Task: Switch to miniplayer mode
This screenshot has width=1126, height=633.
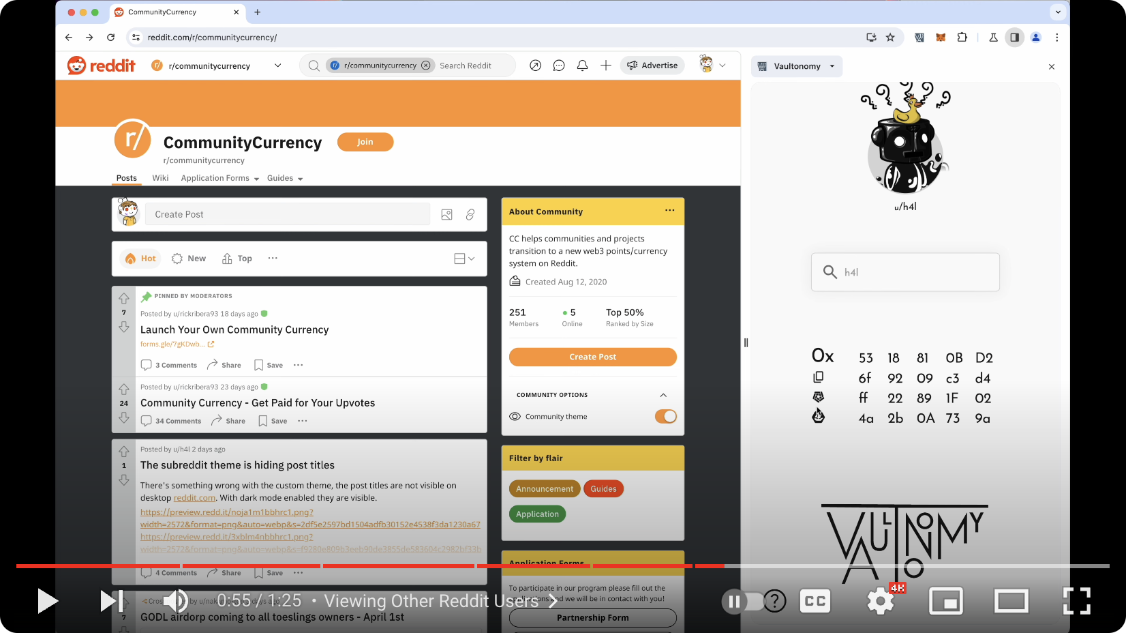Action: 946,601
